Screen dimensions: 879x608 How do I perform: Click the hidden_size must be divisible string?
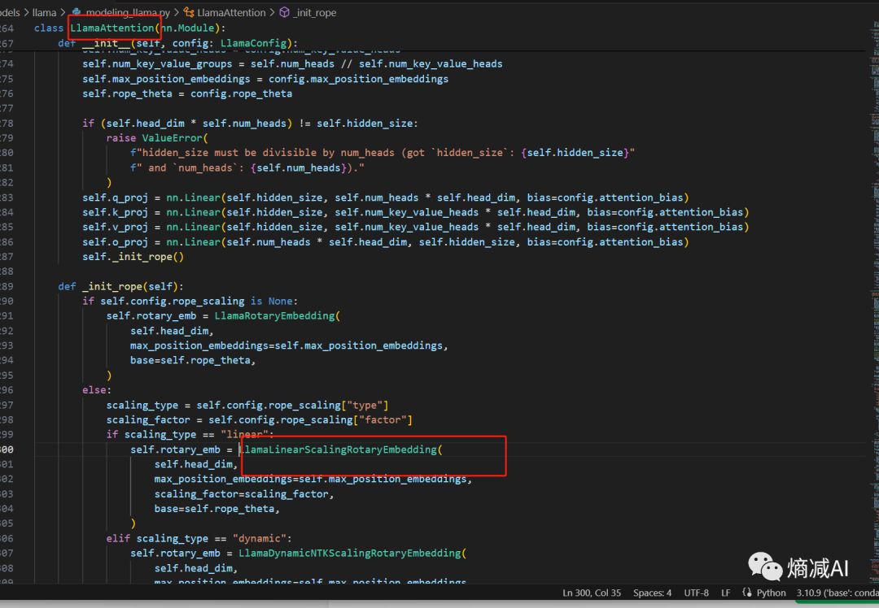pos(383,153)
